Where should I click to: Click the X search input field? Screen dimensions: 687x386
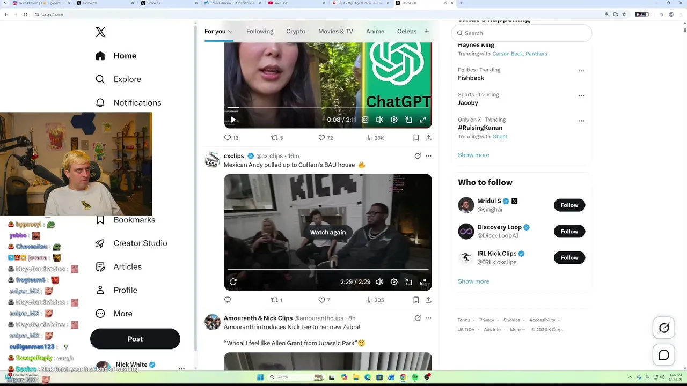point(522,33)
